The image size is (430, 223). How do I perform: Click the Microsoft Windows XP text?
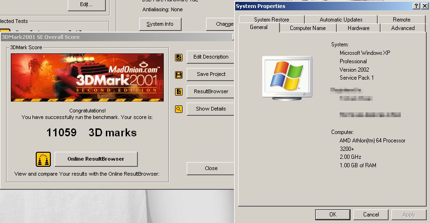[x=365, y=53]
